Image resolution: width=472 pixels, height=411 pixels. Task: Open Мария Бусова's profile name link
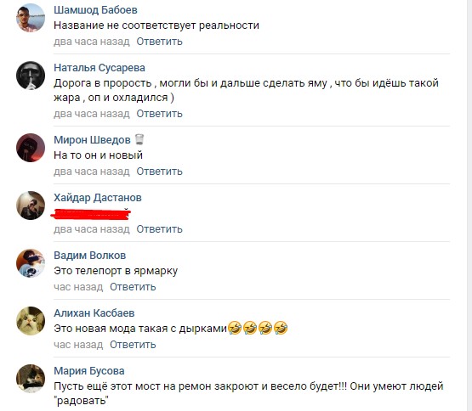point(89,371)
